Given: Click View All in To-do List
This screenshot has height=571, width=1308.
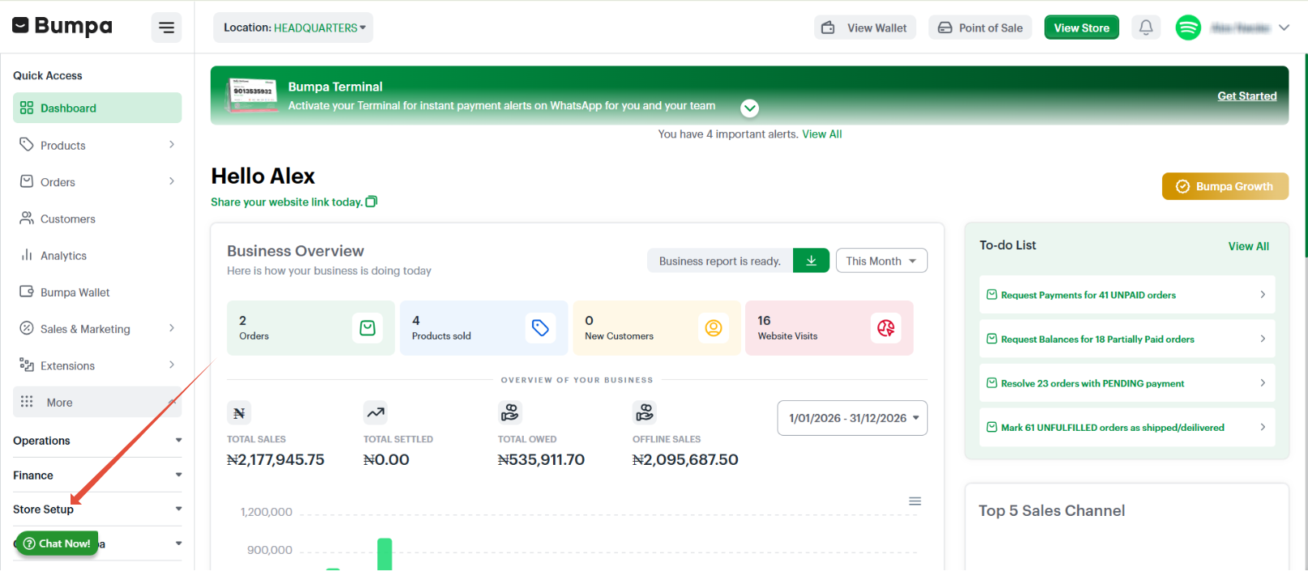Looking at the screenshot, I should [1248, 246].
